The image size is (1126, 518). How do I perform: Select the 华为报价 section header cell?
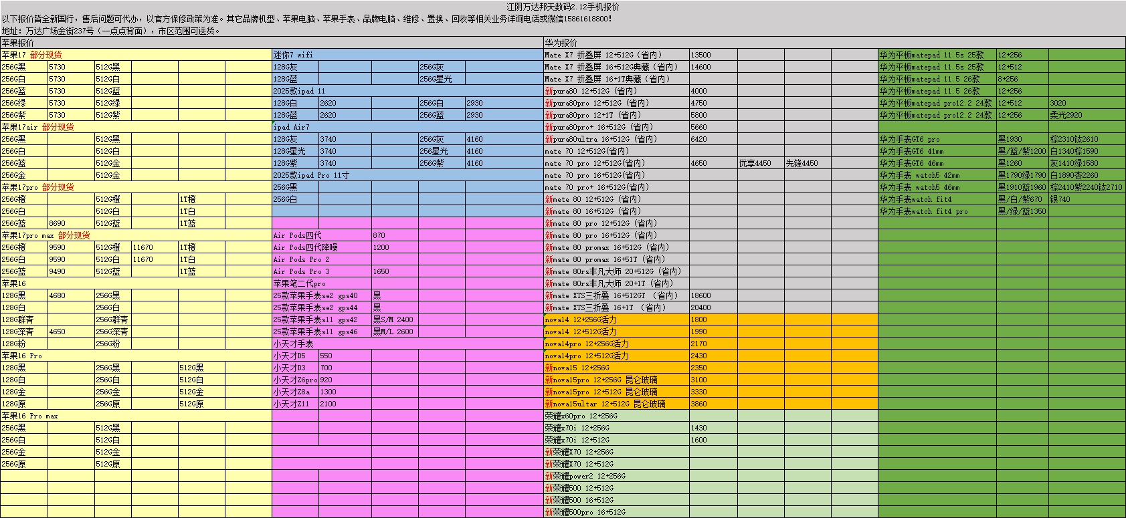point(561,43)
